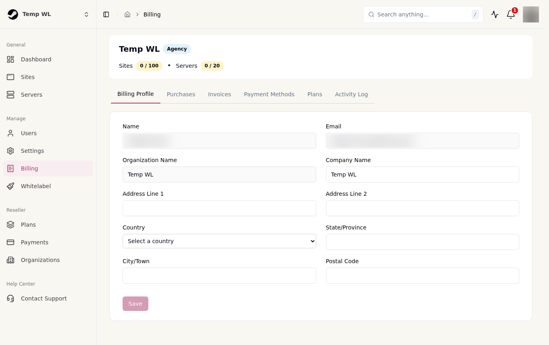Screen dimensions: 549x345
Task: Click the Organization Name field
Action: [x=219, y=175]
